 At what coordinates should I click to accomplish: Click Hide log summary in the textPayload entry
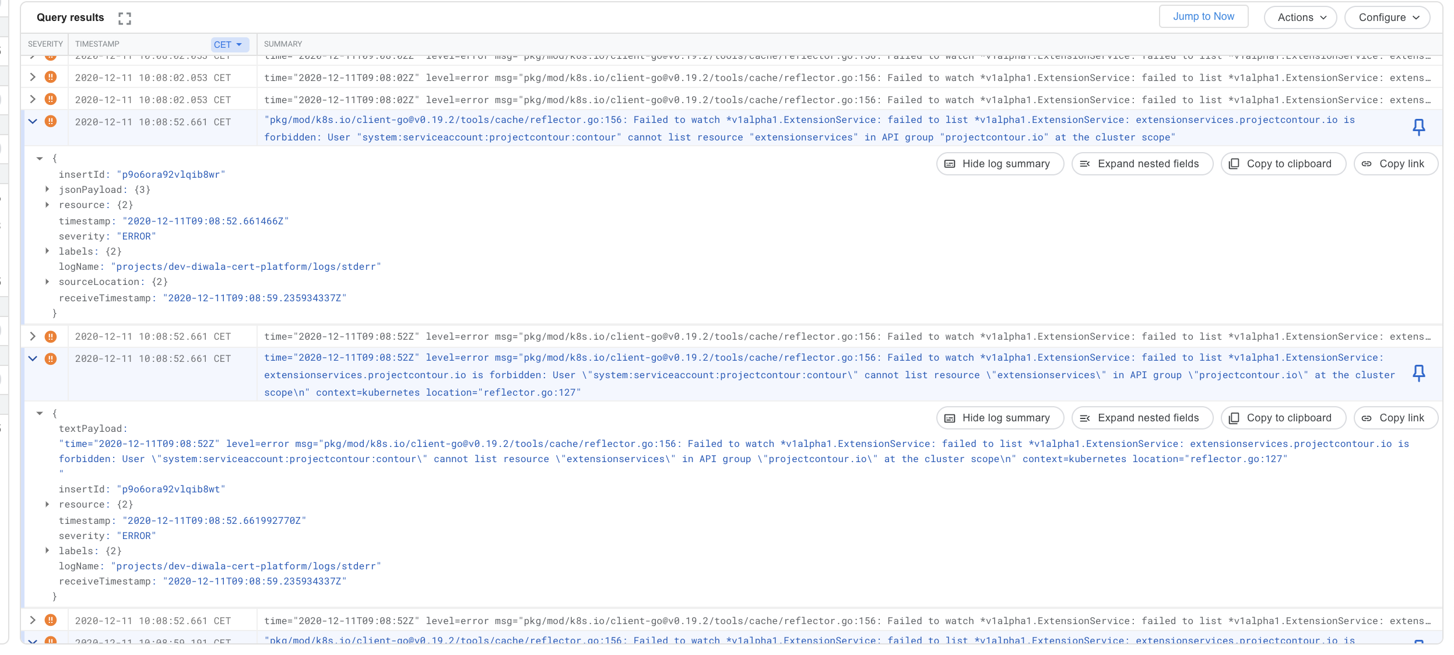(1000, 418)
